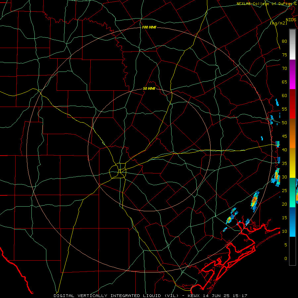Screen dimensions: 298x298
Task: Pick the yellow band of the color scale
Action: tap(292, 163)
